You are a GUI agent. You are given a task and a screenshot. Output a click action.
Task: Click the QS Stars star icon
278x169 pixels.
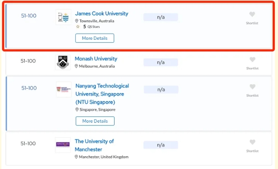78,26
